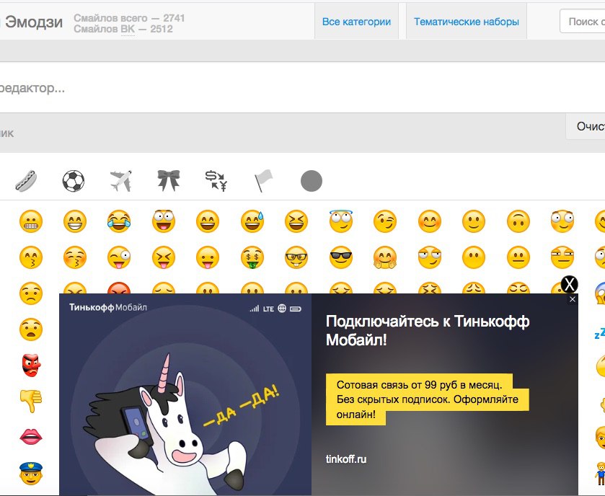Focus the Поиск search field

point(583,22)
